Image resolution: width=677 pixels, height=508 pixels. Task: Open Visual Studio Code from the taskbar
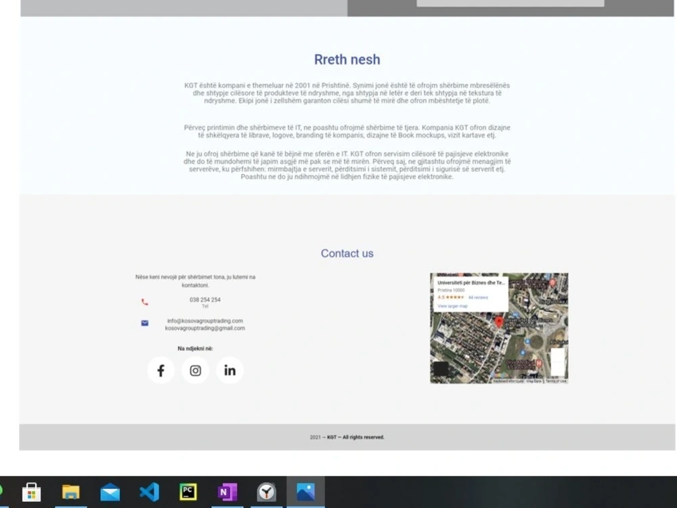(x=150, y=492)
